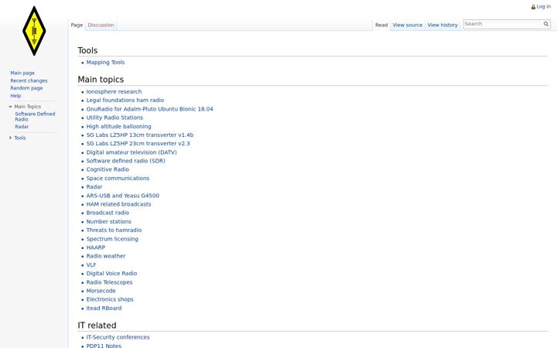Open Radar link in the sidebar
Viewport: 557px width, 348px height.
tap(22, 127)
